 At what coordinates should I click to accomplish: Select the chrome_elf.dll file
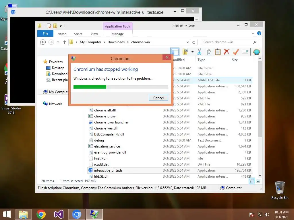tap(105, 110)
